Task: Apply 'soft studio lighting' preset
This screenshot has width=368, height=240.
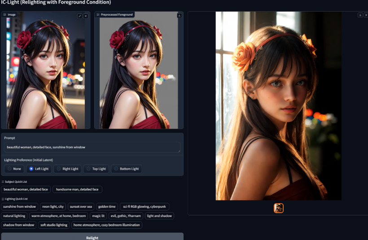Action: [54, 225]
